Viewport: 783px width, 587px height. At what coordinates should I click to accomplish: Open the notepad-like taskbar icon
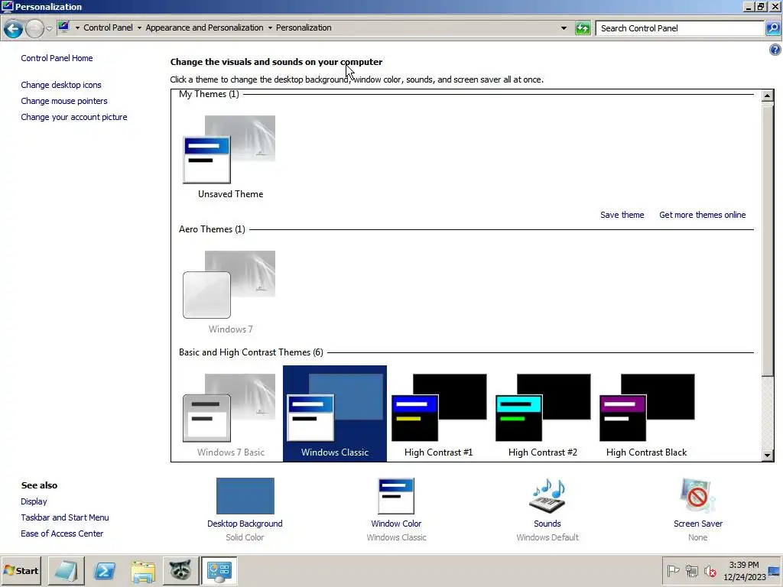[67, 570]
